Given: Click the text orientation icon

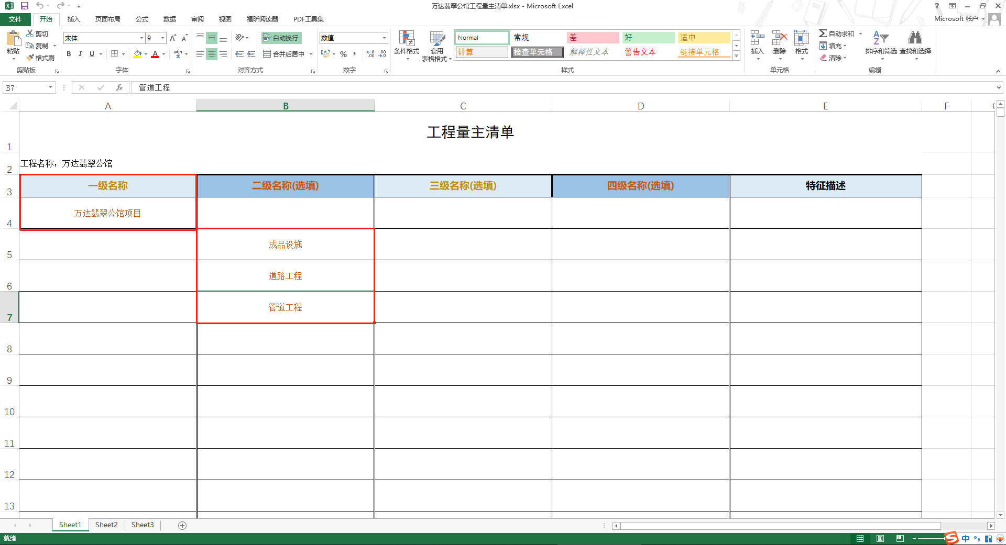Looking at the screenshot, I should point(239,38).
